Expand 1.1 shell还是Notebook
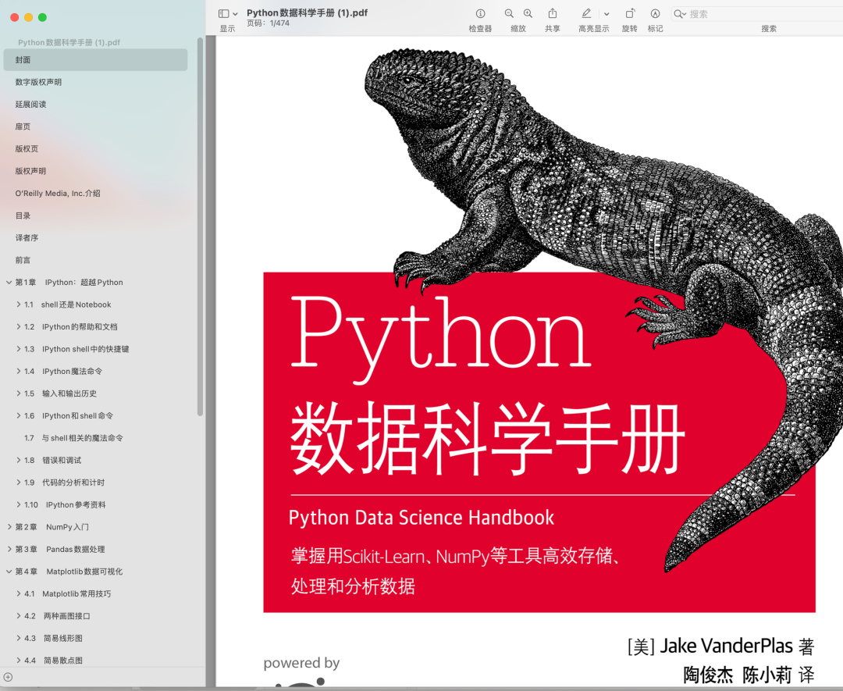This screenshot has height=691, width=843. coord(18,305)
